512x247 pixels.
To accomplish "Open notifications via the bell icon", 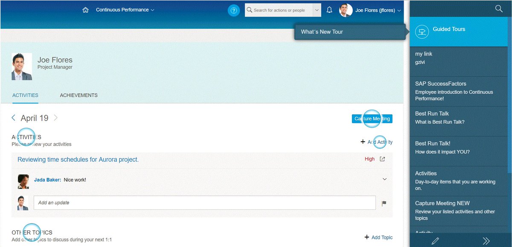I will pyautogui.click(x=329, y=9).
